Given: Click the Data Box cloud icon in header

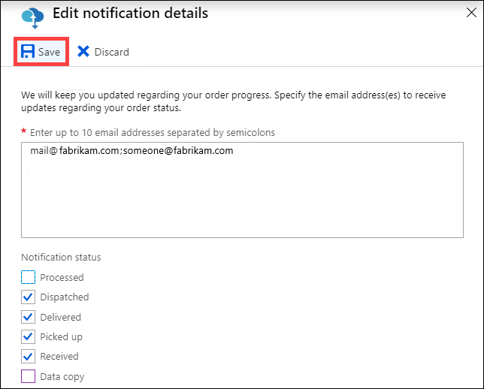Looking at the screenshot, I should tap(33, 18).
